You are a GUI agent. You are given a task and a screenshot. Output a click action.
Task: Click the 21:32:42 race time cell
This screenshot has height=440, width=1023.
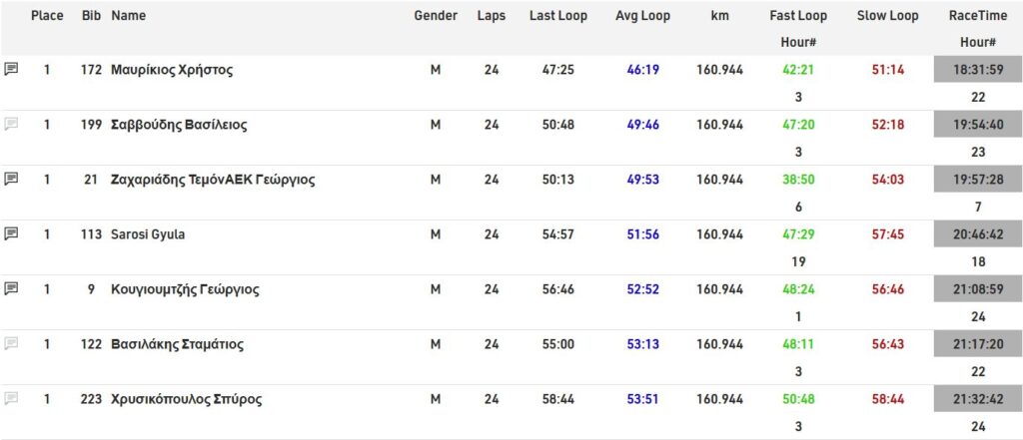pos(978,399)
